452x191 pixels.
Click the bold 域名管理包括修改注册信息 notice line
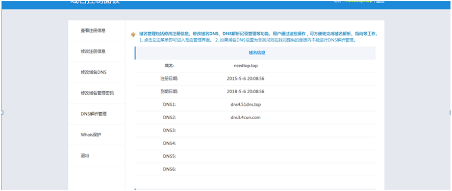(x=258, y=34)
